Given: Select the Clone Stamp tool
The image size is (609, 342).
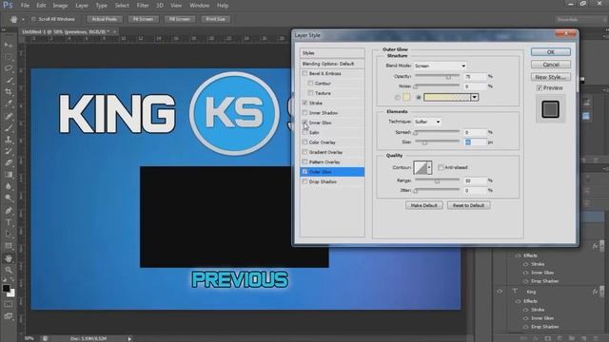Looking at the screenshot, I should (9, 140).
